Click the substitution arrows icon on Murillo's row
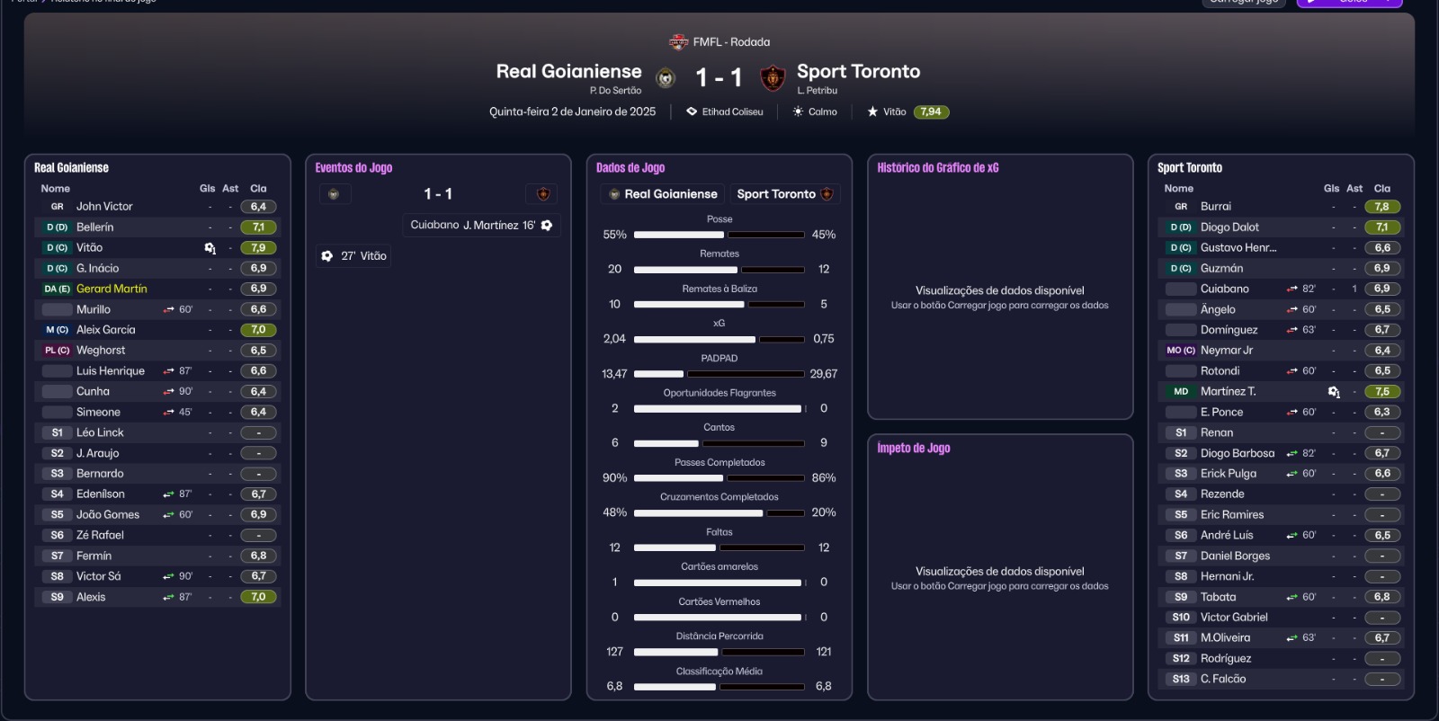The width and height of the screenshot is (1439, 721). click(x=168, y=309)
